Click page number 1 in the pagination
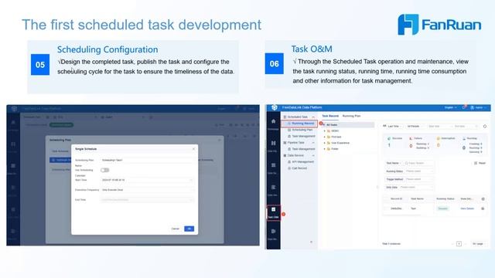Viewport: 495px width, 278px height. pyautogui.click(x=459, y=244)
